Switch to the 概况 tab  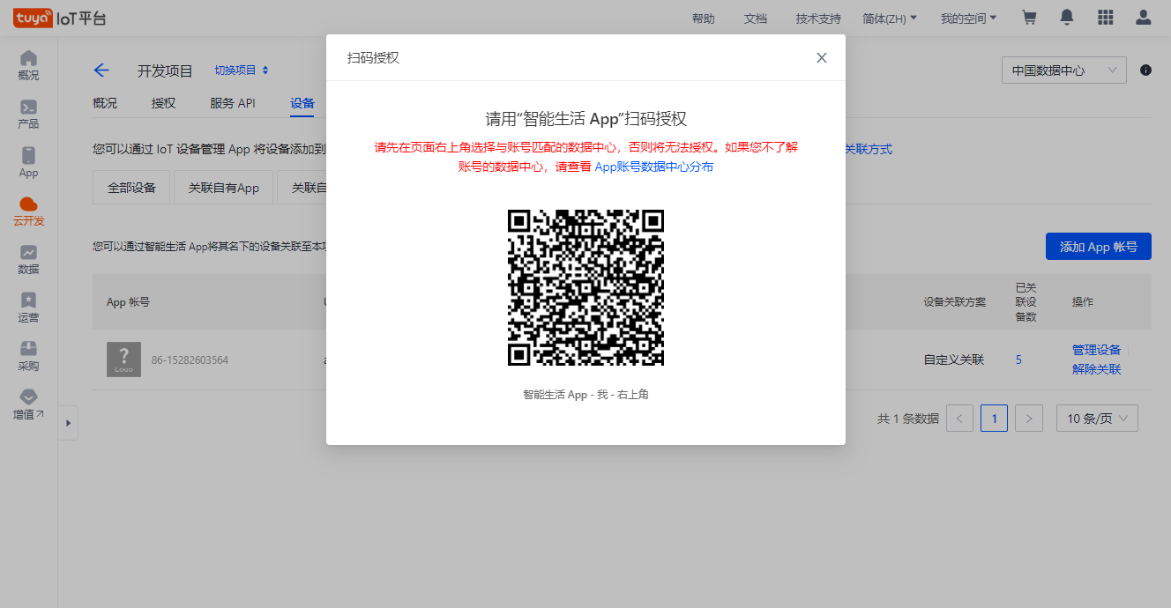(105, 103)
